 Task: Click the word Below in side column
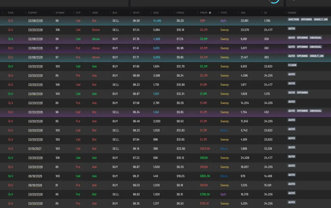tap(96, 30)
